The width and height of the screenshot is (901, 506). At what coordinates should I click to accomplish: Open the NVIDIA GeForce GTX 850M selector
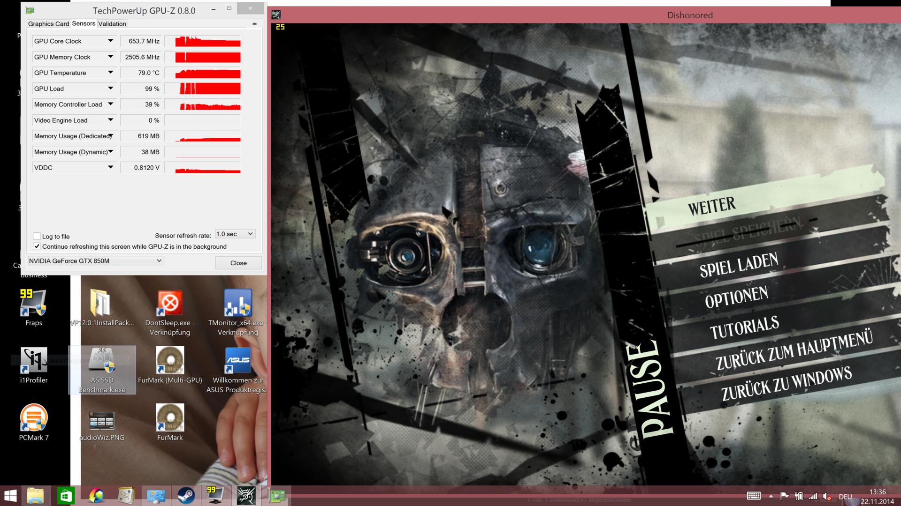(x=96, y=261)
